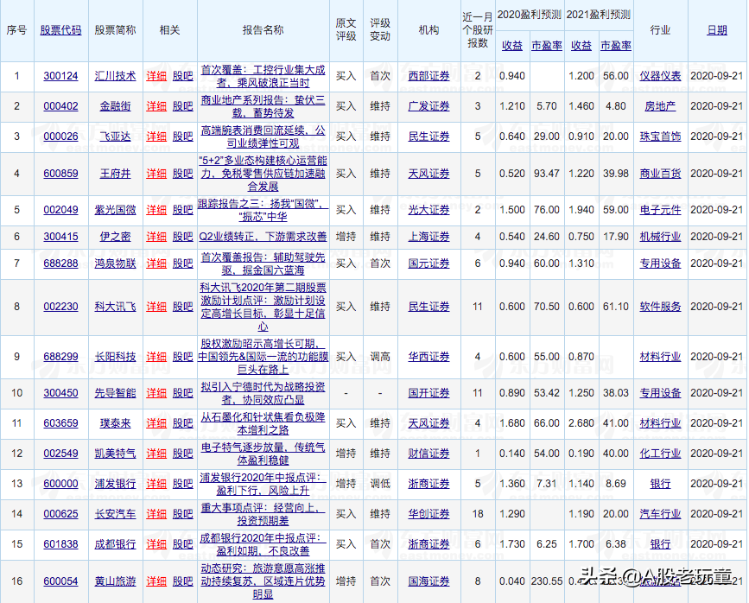
Task: Click 2020 市盈率 column header link
Action: point(547,46)
